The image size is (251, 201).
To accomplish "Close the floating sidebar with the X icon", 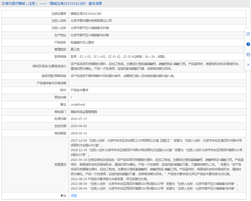I will [x=248, y=65].
